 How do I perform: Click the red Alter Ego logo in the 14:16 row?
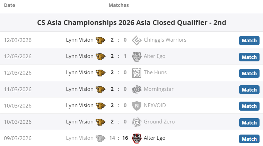click(x=137, y=138)
